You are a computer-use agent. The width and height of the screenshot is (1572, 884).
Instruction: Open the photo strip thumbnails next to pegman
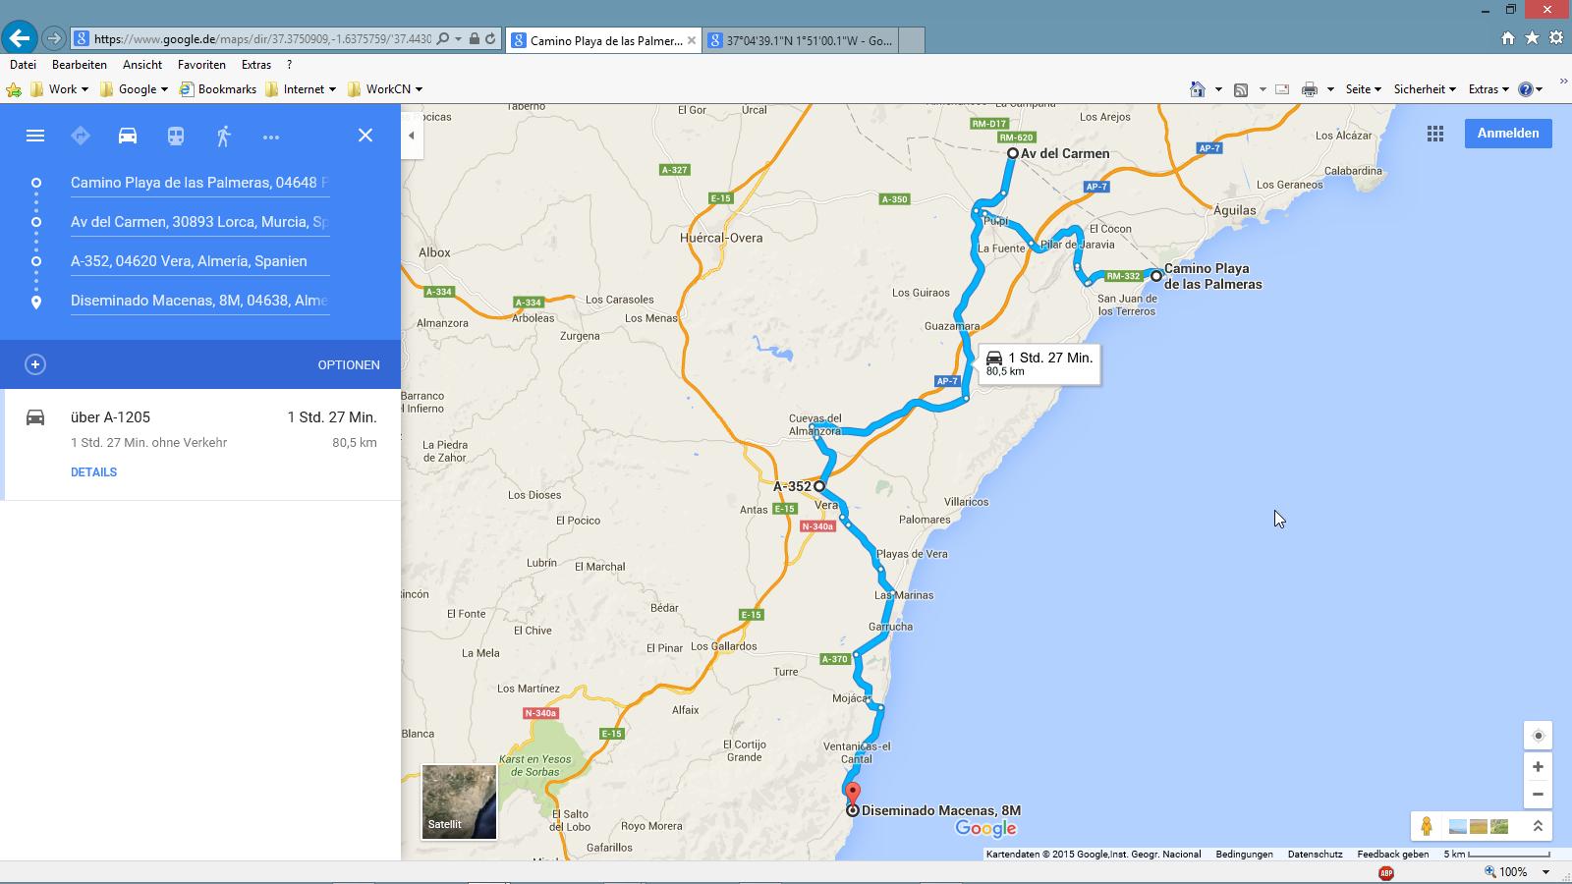[x=1479, y=826]
